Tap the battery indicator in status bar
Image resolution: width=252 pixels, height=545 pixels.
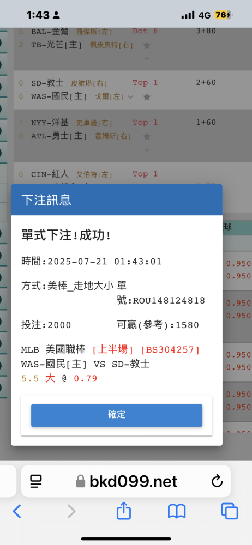[x=223, y=15]
